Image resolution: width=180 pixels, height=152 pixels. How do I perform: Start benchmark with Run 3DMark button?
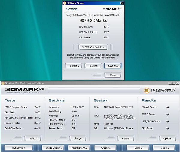(x=19, y=148)
